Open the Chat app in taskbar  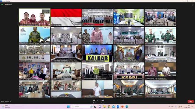click(x=100, y=107)
